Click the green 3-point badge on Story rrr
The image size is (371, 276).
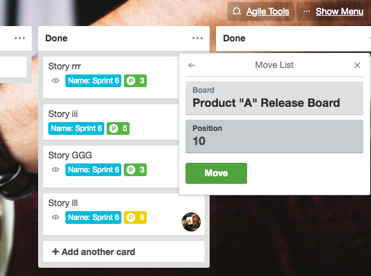coord(135,81)
